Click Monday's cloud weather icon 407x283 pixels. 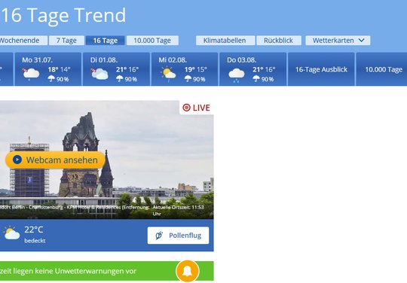[x=31, y=74]
